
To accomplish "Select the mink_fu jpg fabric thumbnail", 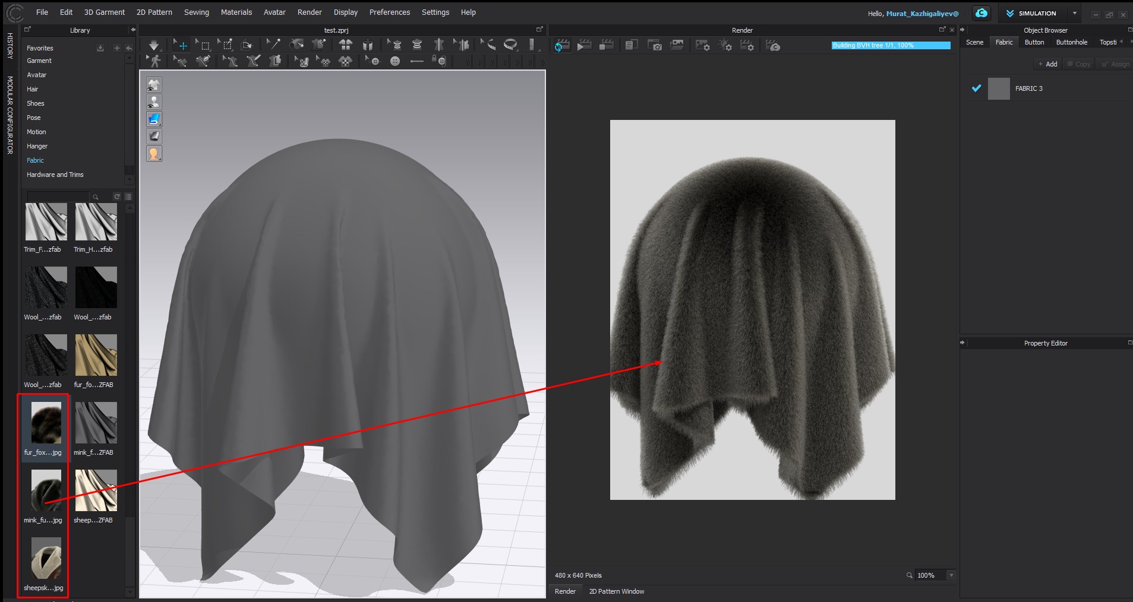I will 46,490.
